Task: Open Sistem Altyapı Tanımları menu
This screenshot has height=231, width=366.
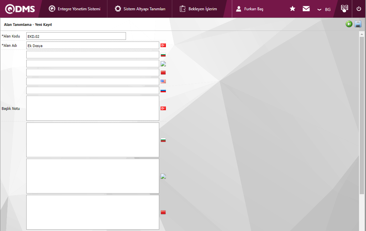Action: point(140,9)
